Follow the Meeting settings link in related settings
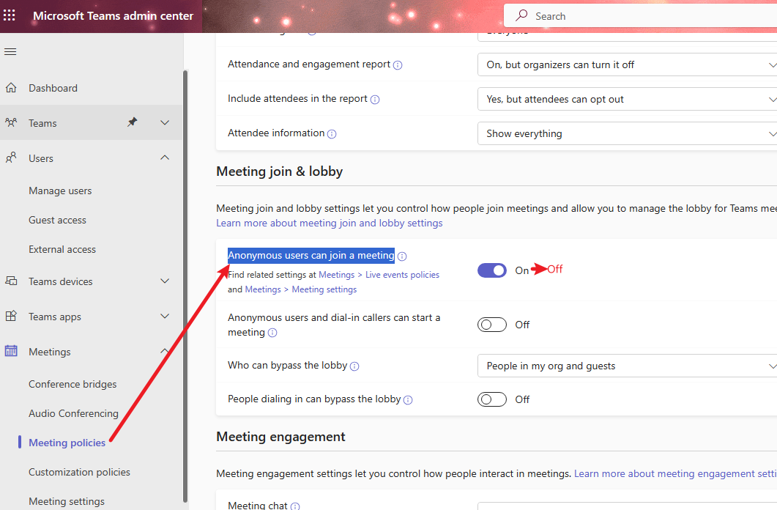The width and height of the screenshot is (777, 510). pos(324,289)
